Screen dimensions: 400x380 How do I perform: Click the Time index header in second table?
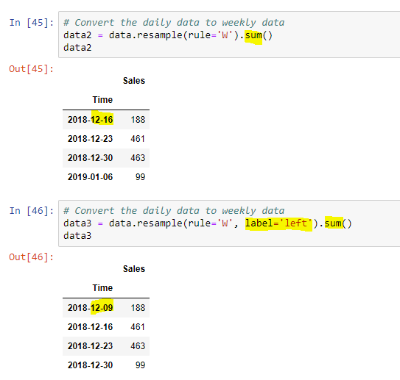point(102,288)
